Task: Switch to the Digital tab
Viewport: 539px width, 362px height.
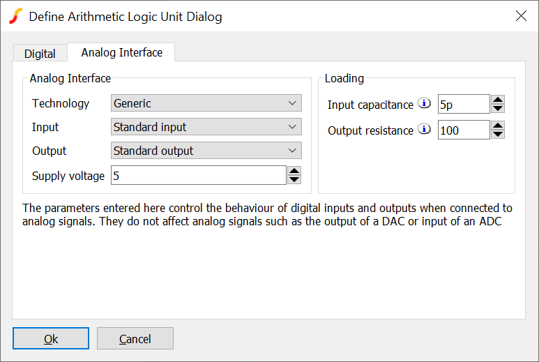Action: click(x=40, y=54)
